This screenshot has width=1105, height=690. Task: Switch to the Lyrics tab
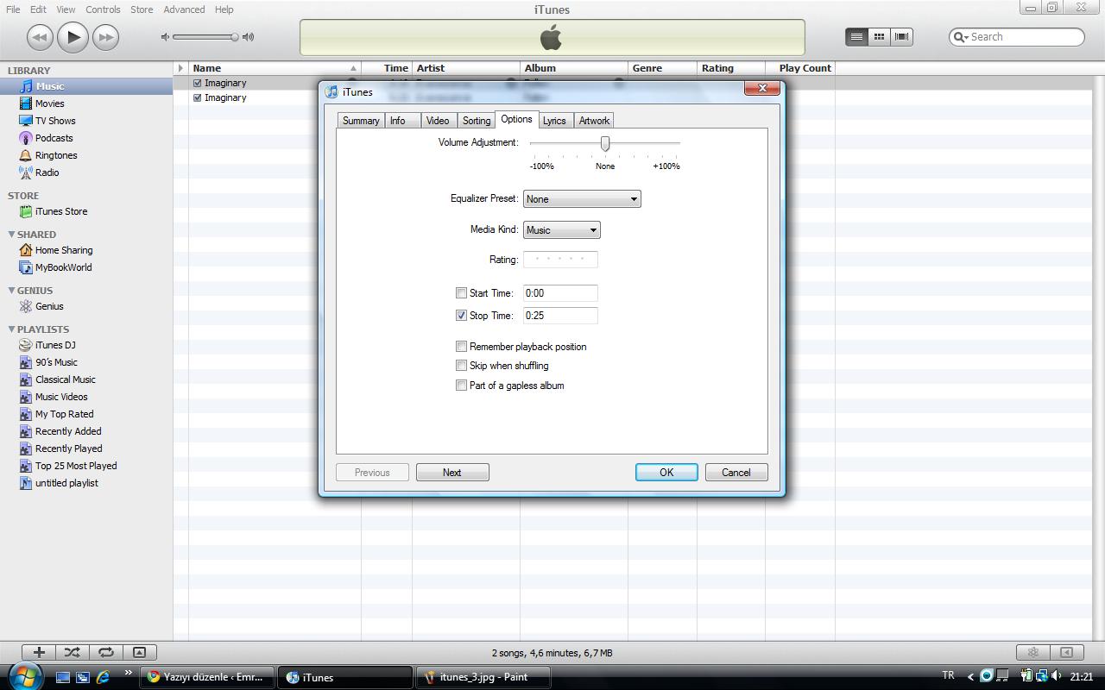pyautogui.click(x=554, y=121)
